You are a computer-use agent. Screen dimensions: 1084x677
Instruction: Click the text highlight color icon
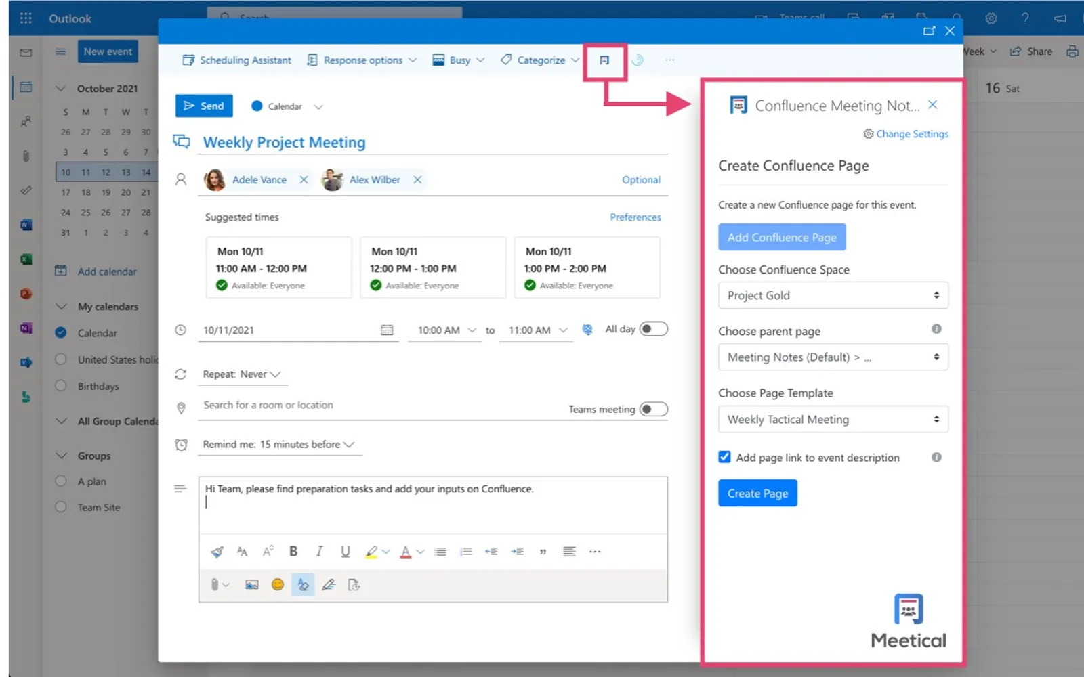coord(371,551)
